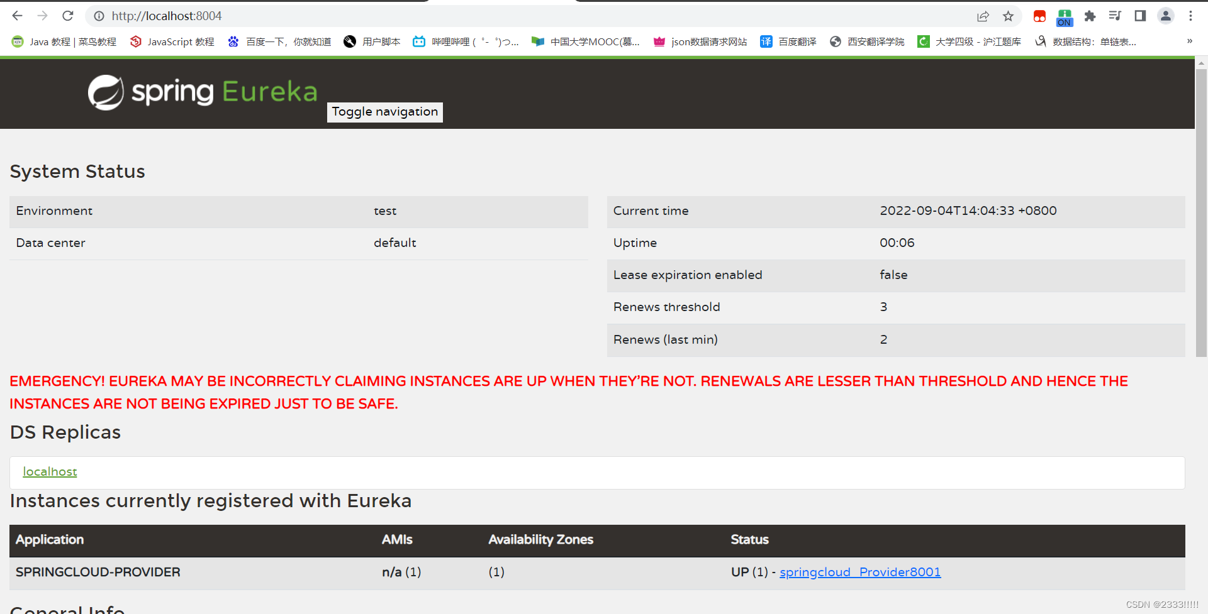This screenshot has height=614, width=1208.
Task: Open the media playlist toolbar icon
Action: point(1115,16)
